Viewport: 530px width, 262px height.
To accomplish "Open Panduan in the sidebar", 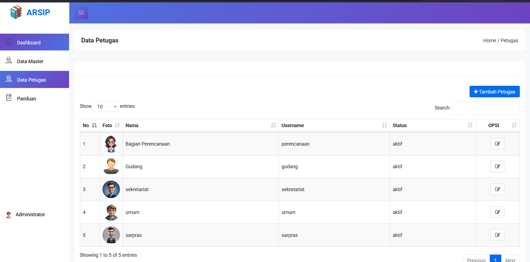I will tap(35, 98).
